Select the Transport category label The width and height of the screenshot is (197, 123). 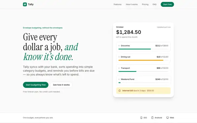125,68
